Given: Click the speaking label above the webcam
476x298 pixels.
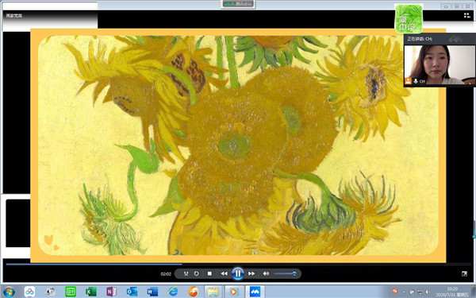Looking at the screenshot, I should click(x=420, y=39).
